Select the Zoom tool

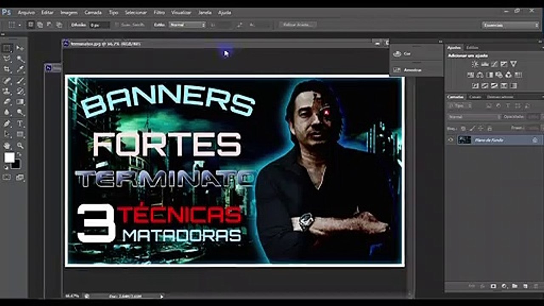[20, 145]
